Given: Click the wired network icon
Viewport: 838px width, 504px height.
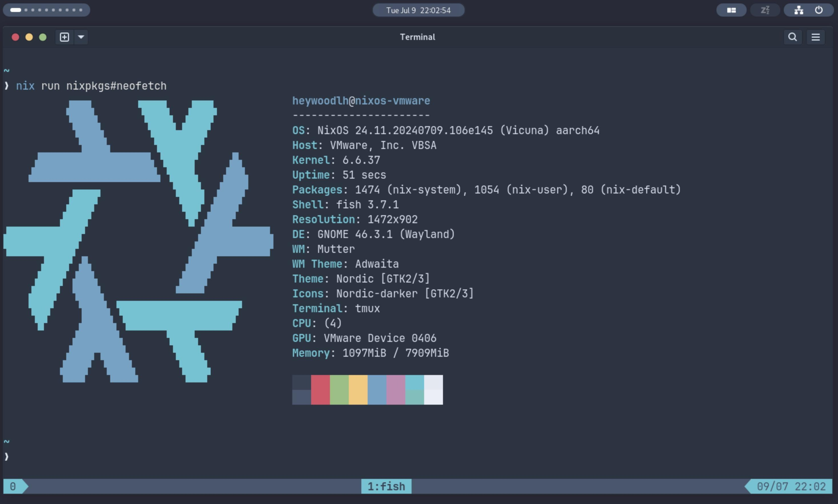Looking at the screenshot, I should (799, 10).
